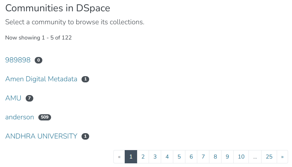Jump to the last page 25
Screen dimensions: 292x167
[269, 157]
